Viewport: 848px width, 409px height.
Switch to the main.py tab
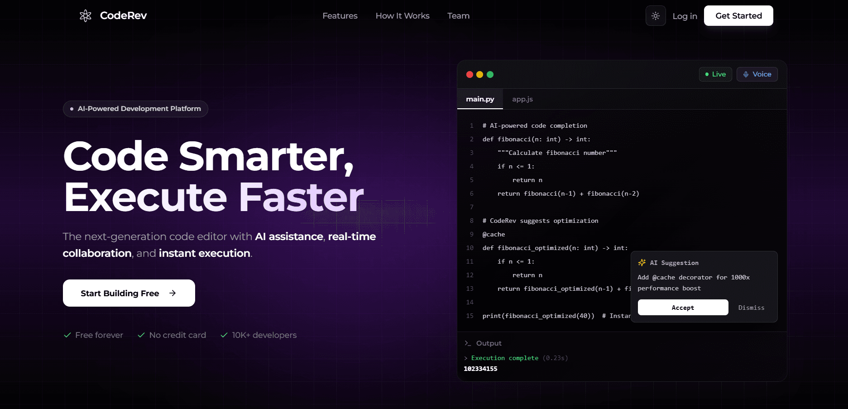point(480,99)
